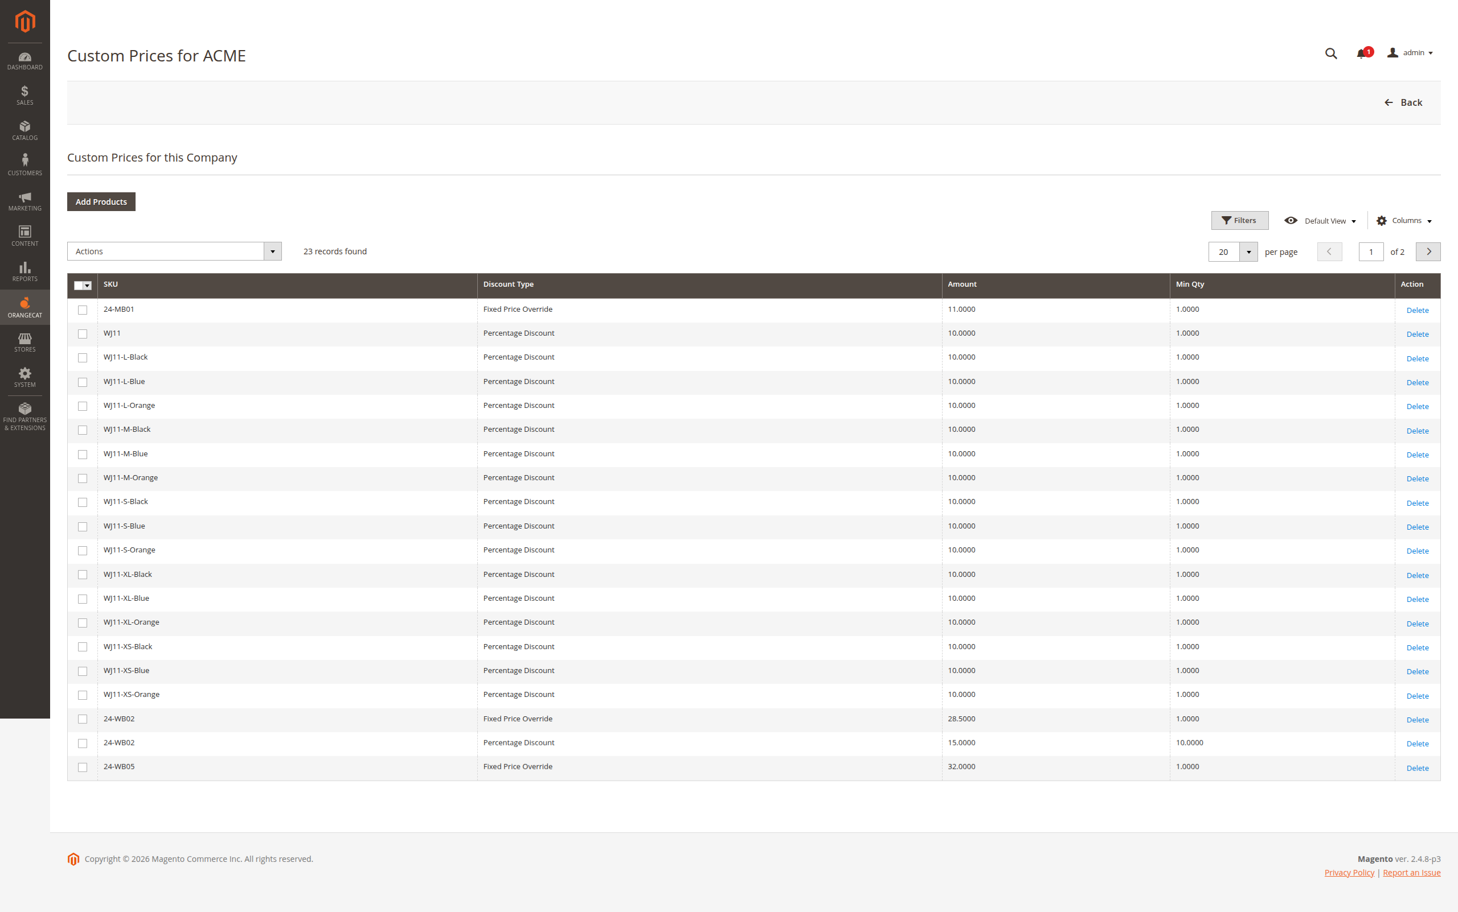This screenshot has width=1458, height=912.
Task: Click the magnifying glass search icon
Action: click(x=1330, y=53)
